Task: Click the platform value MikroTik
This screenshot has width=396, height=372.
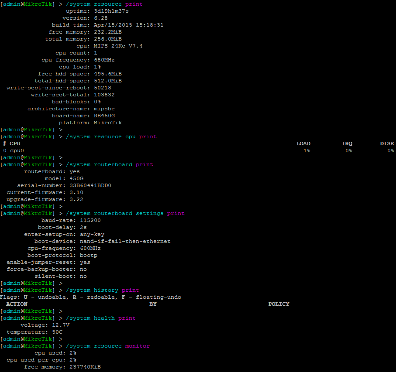Action: coord(108,123)
